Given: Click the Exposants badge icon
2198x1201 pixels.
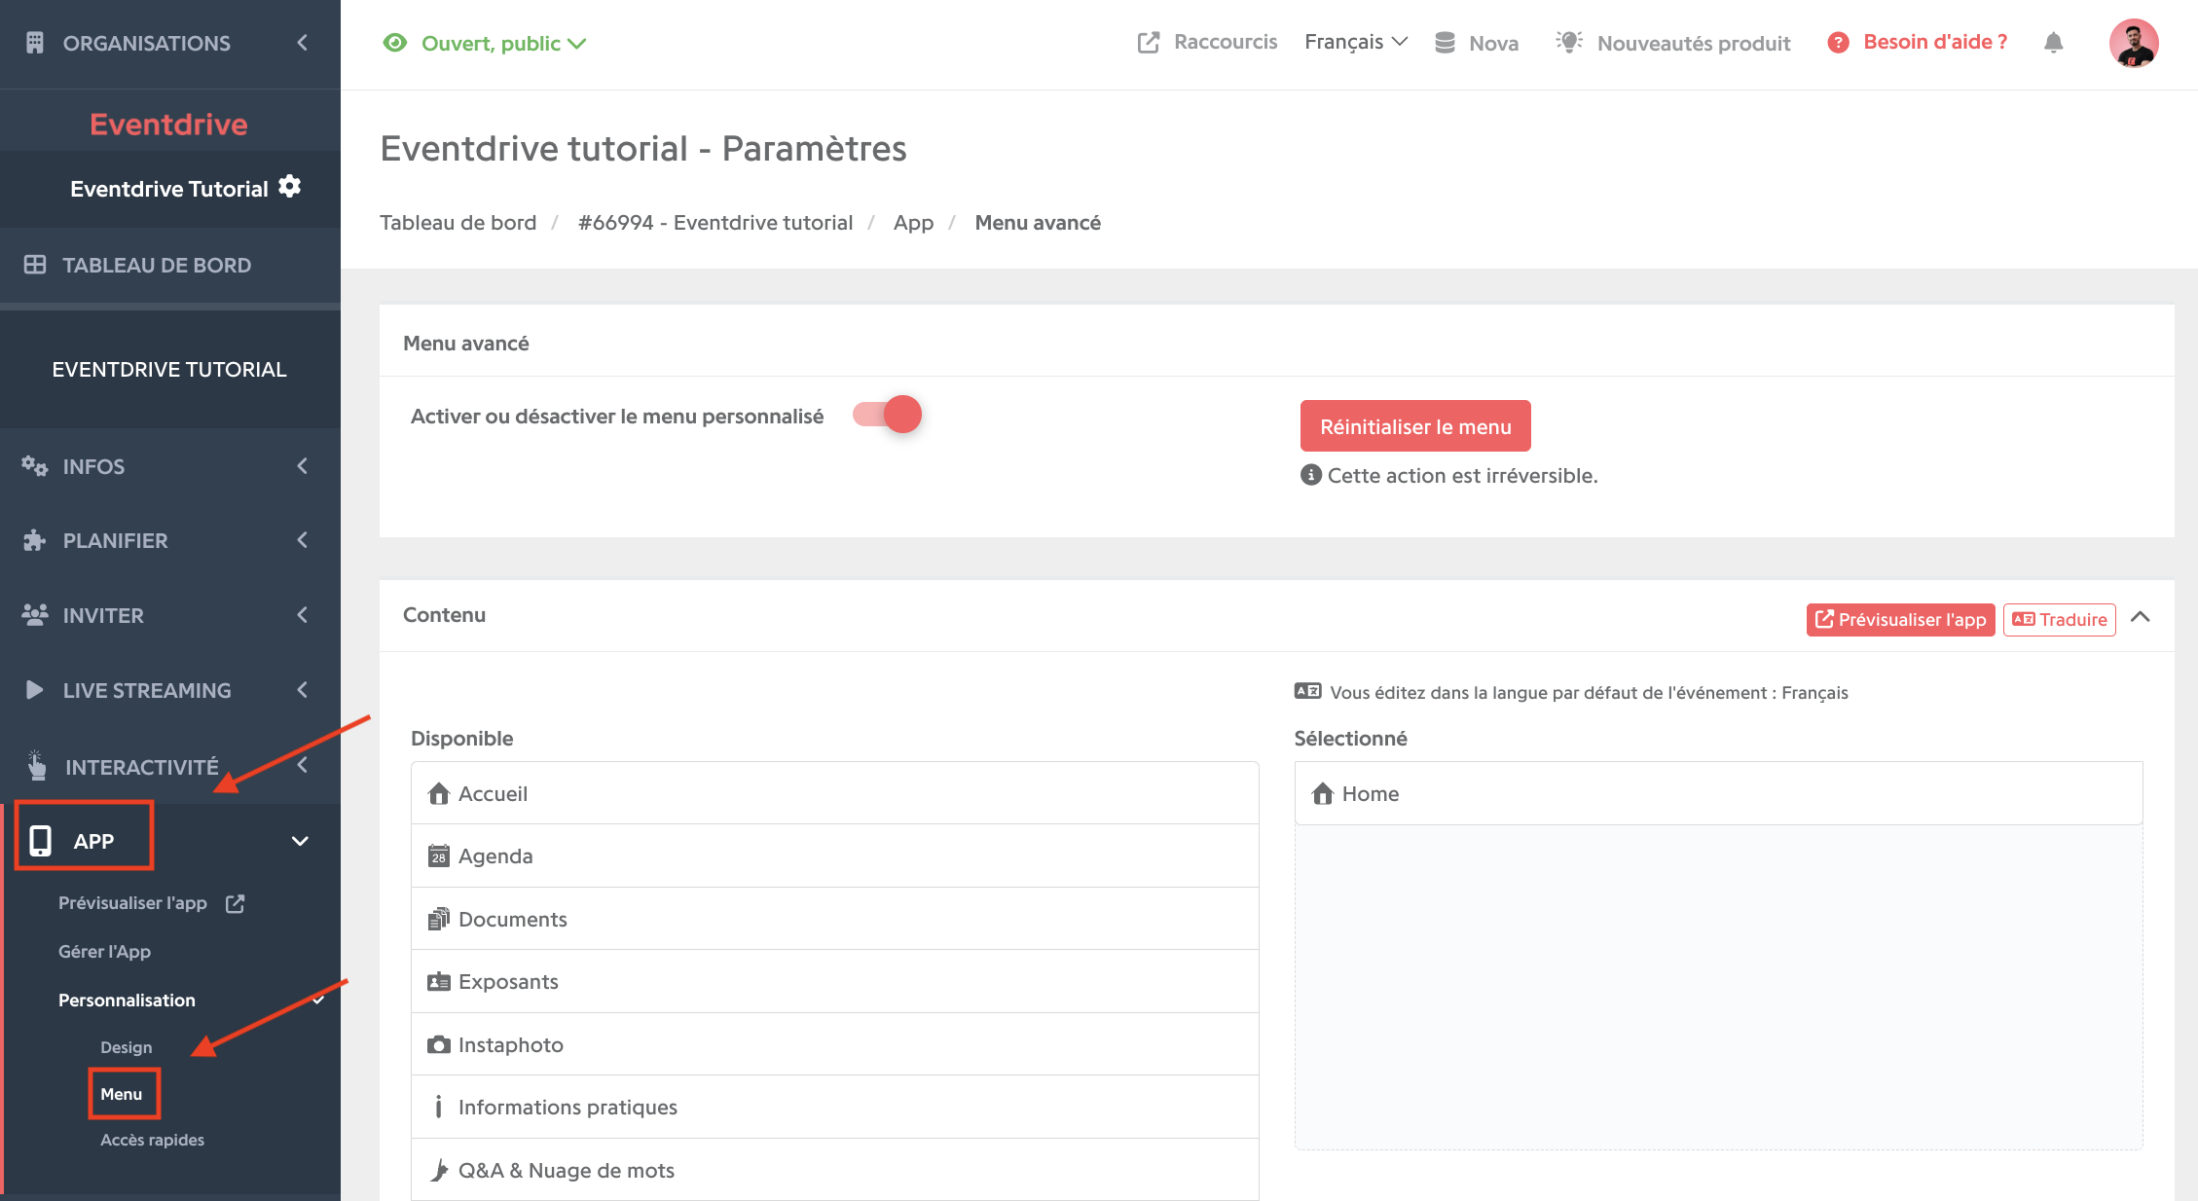Looking at the screenshot, I should (x=439, y=981).
